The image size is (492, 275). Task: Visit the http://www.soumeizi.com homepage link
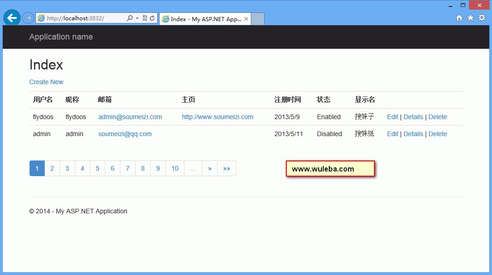point(217,117)
